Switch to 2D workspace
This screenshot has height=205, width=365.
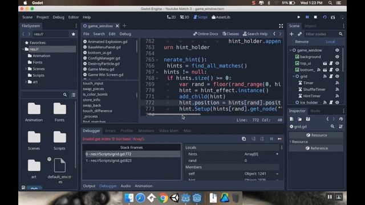tap(171, 17)
